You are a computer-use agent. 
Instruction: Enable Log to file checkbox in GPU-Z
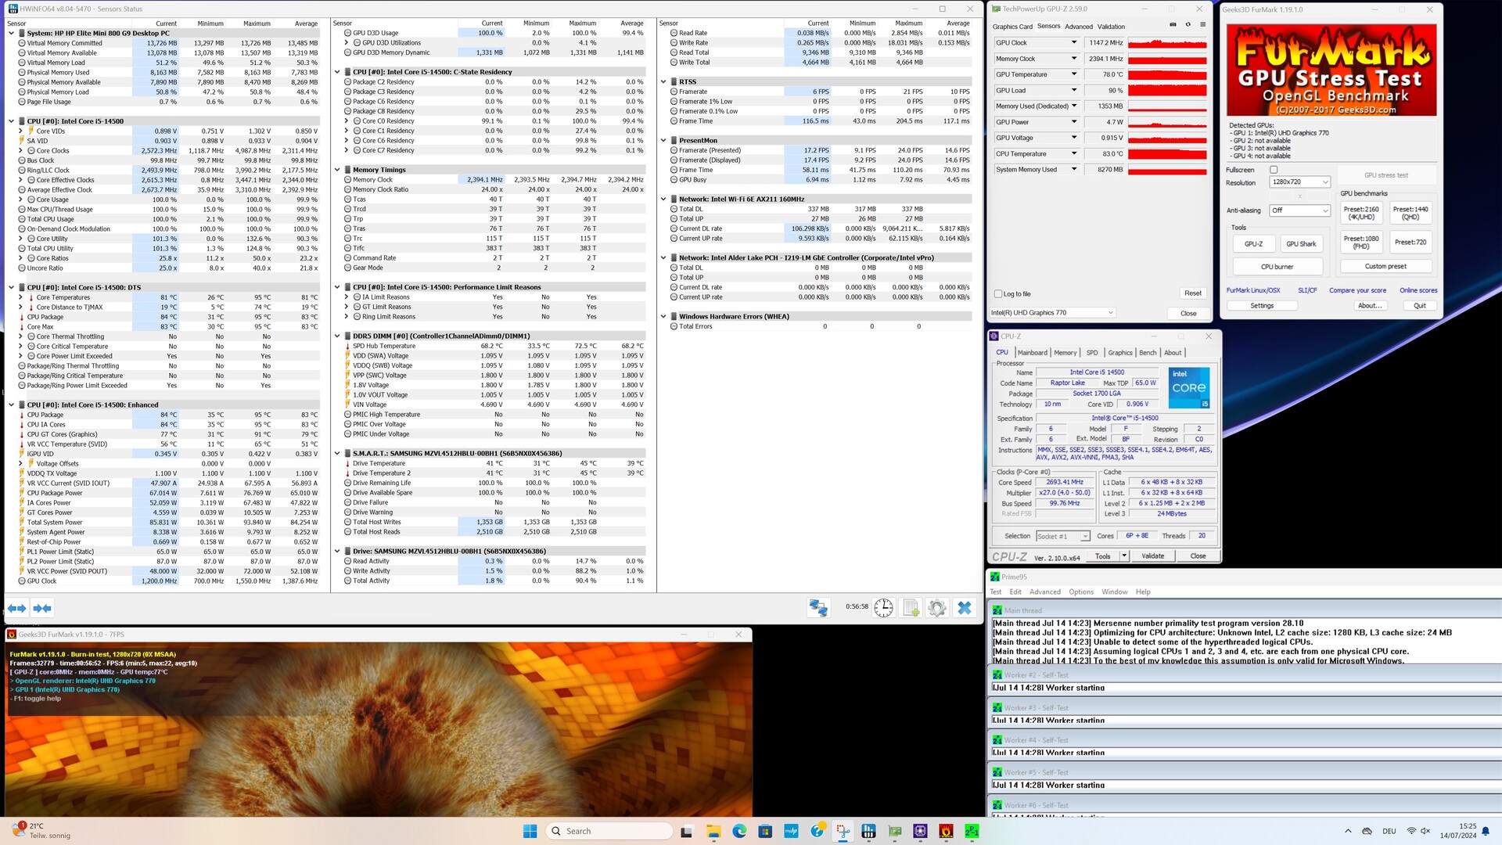point(998,294)
